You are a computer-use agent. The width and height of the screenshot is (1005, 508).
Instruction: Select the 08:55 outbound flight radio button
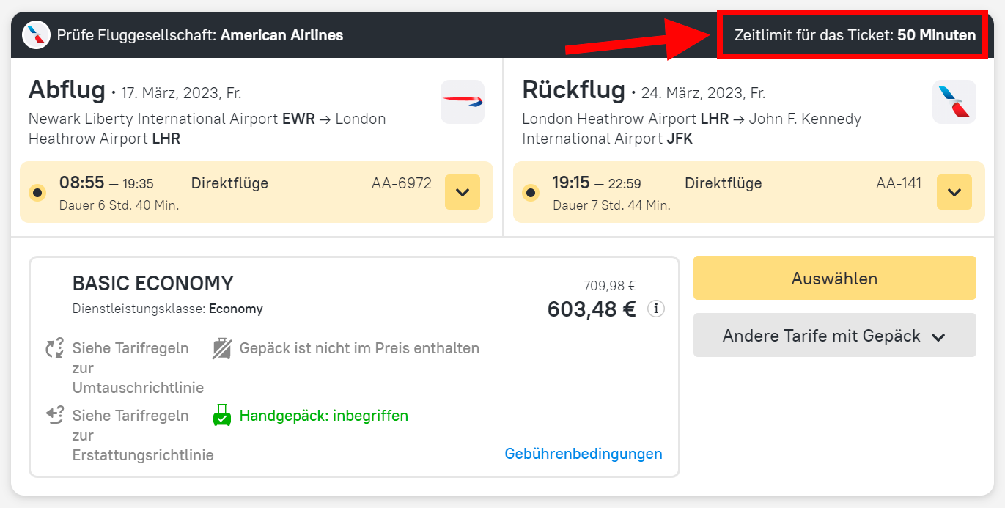click(x=37, y=193)
